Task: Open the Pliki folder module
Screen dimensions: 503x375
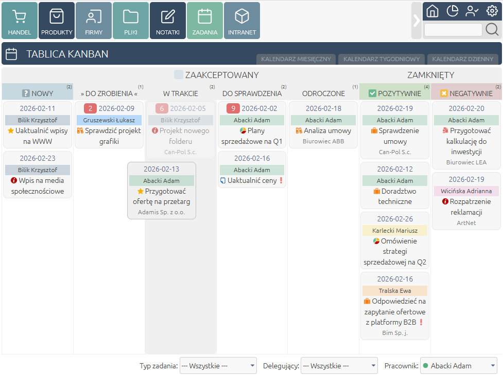Action: coord(131,21)
